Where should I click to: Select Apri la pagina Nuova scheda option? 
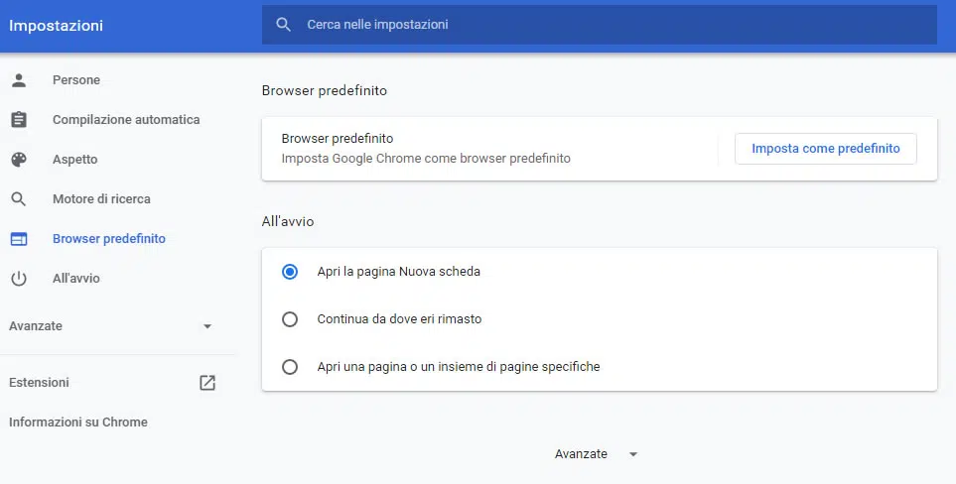290,272
